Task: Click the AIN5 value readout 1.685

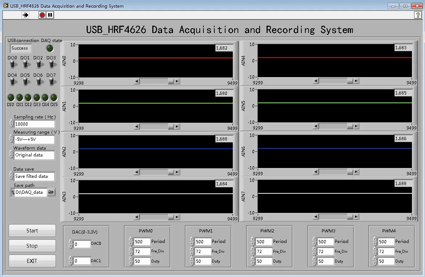Action: [x=403, y=93]
